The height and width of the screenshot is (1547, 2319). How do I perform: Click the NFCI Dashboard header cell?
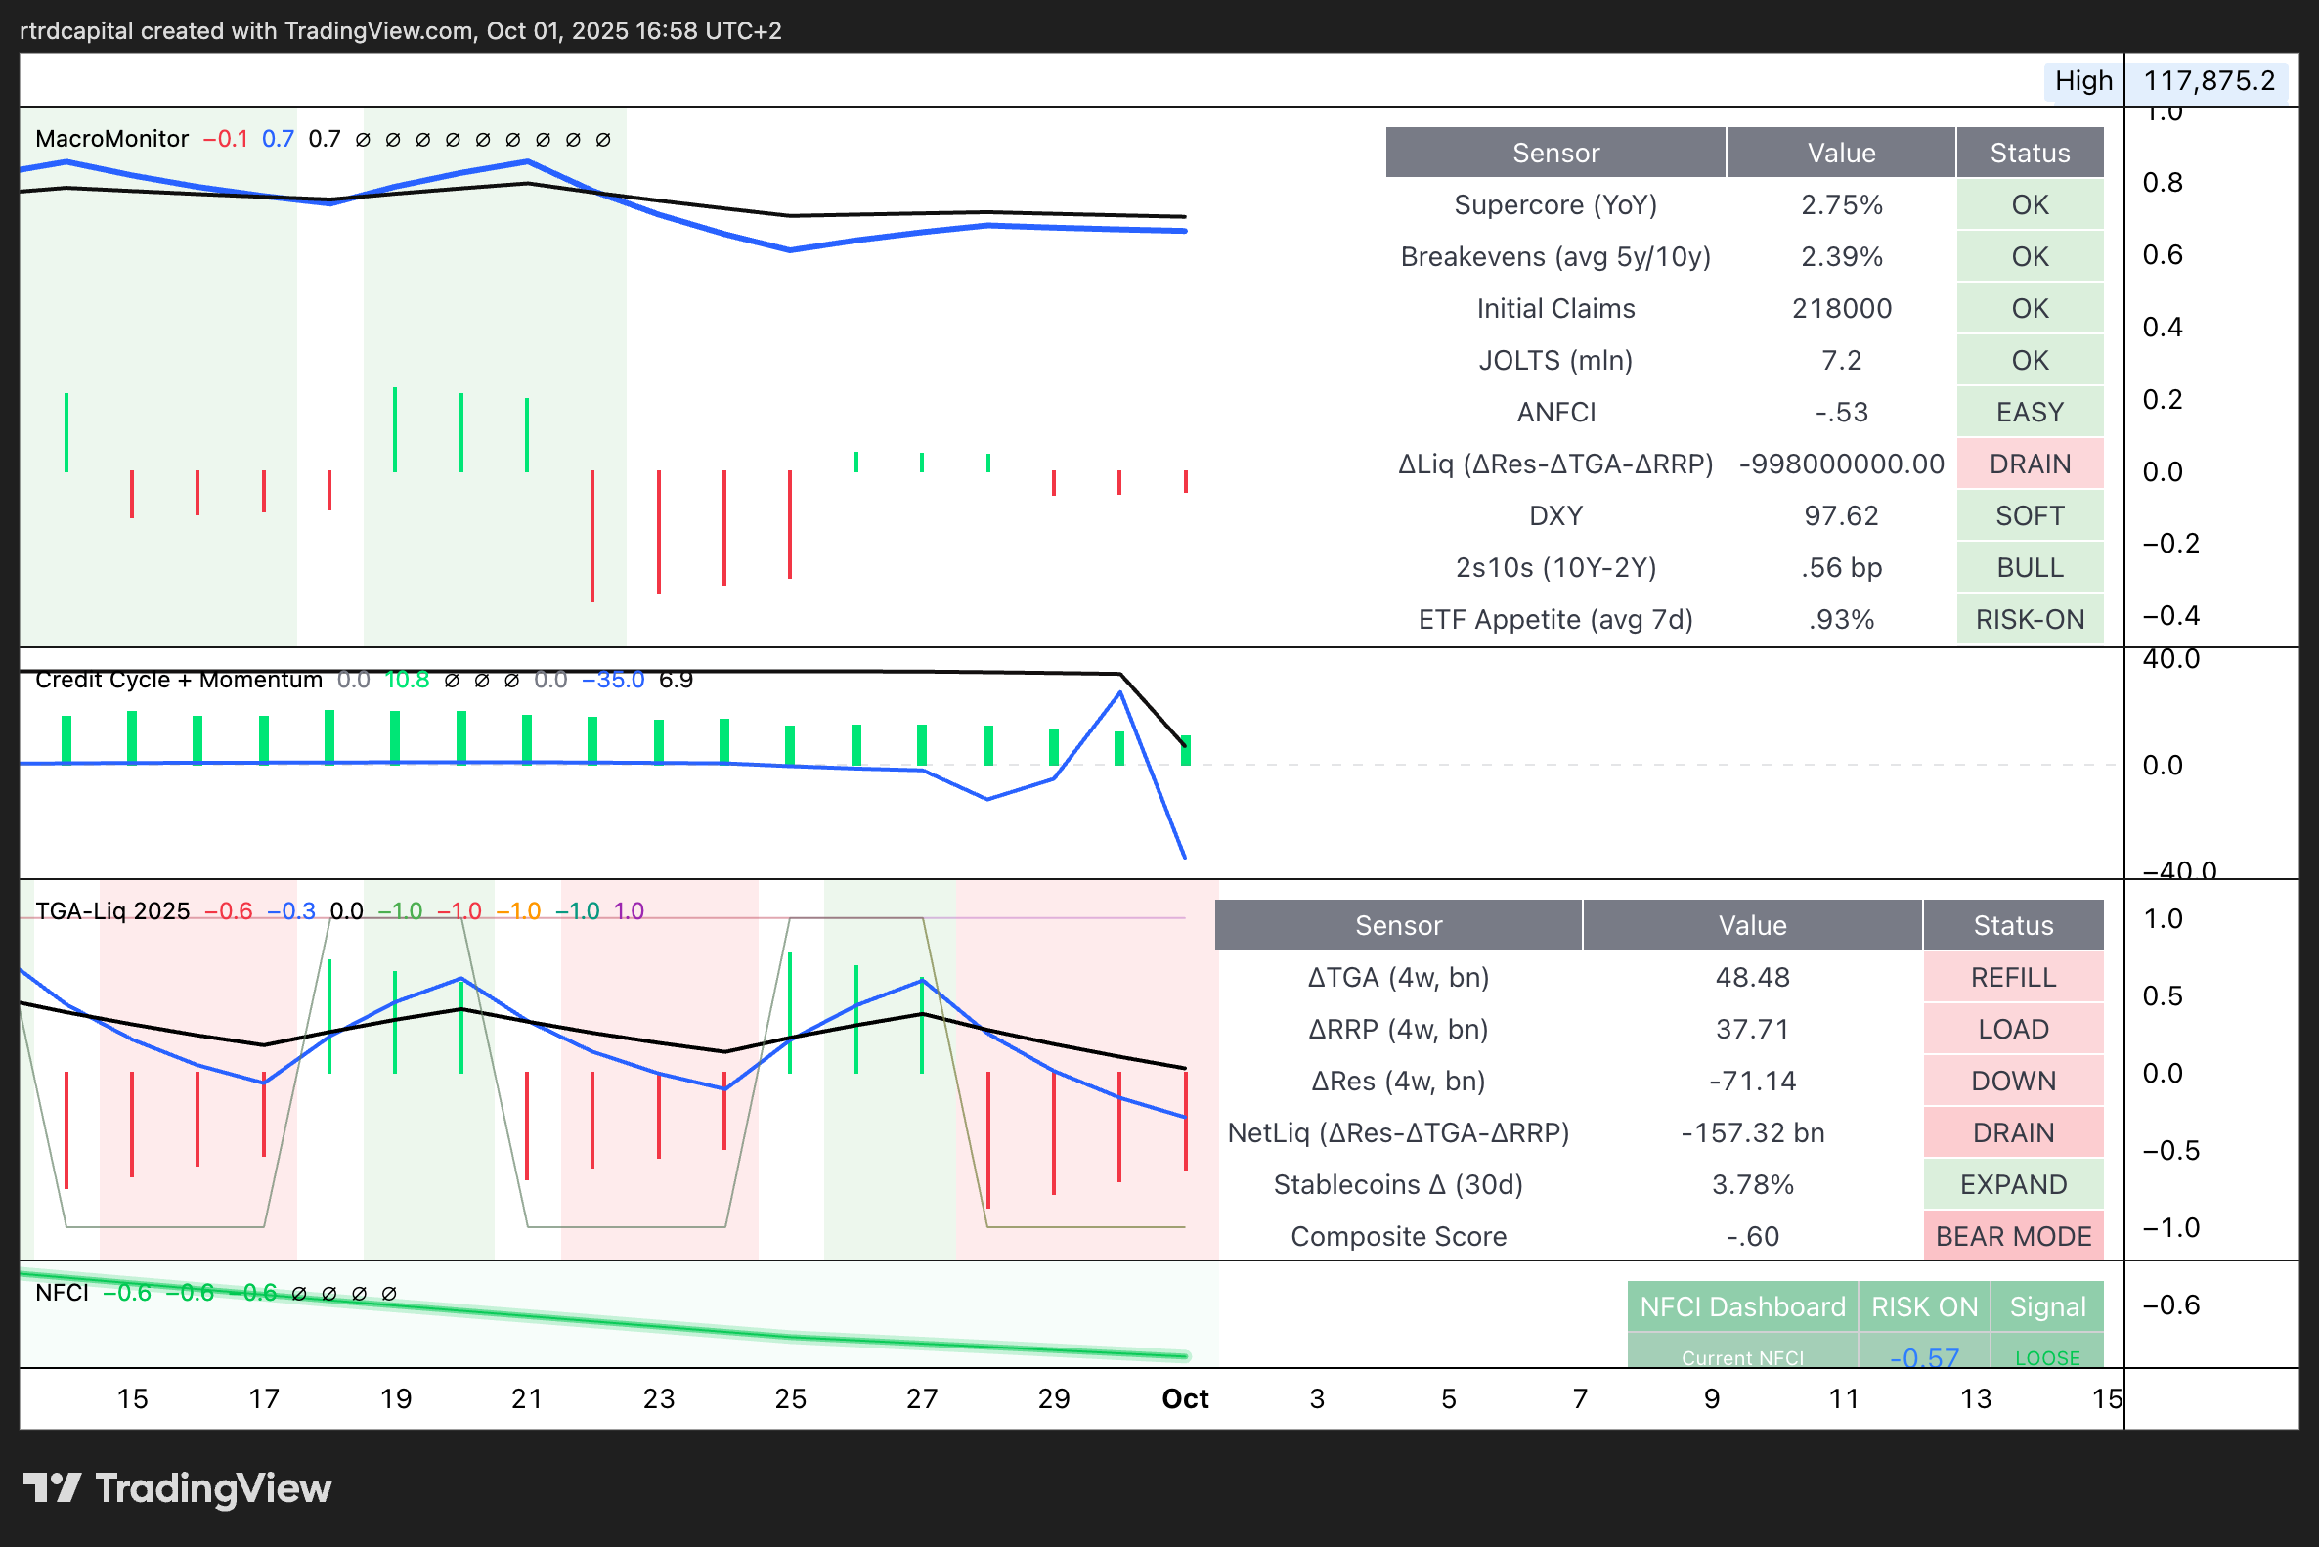coord(1741,1306)
